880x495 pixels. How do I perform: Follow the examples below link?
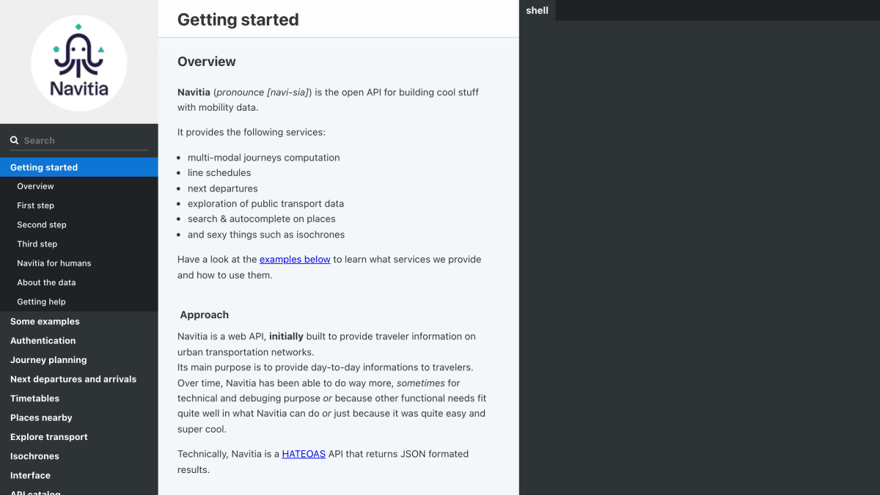[295, 259]
